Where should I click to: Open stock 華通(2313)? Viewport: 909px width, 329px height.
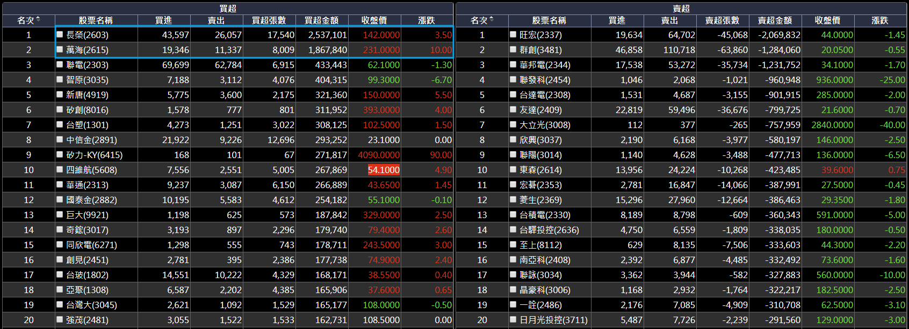click(x=87, y=185)
